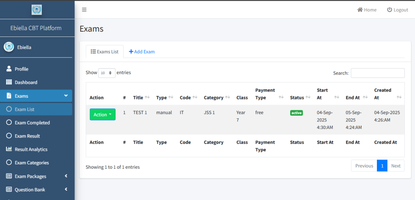Select the Exams List tab

[105, 52]
